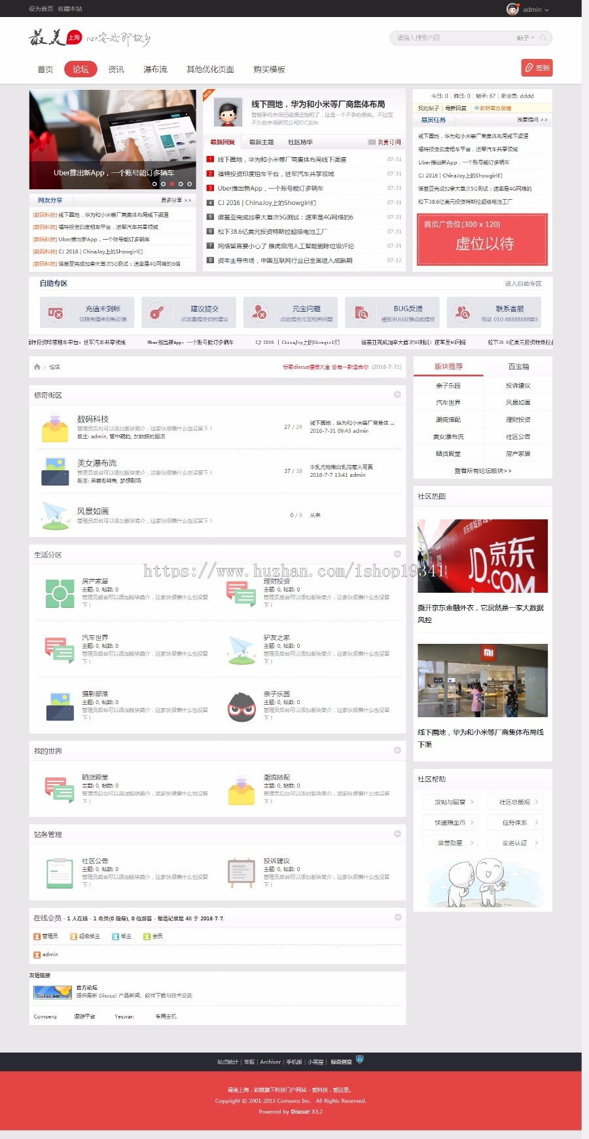Switch to the 版块推荐 tab
Screen dimensions: 589x1139
448,367
